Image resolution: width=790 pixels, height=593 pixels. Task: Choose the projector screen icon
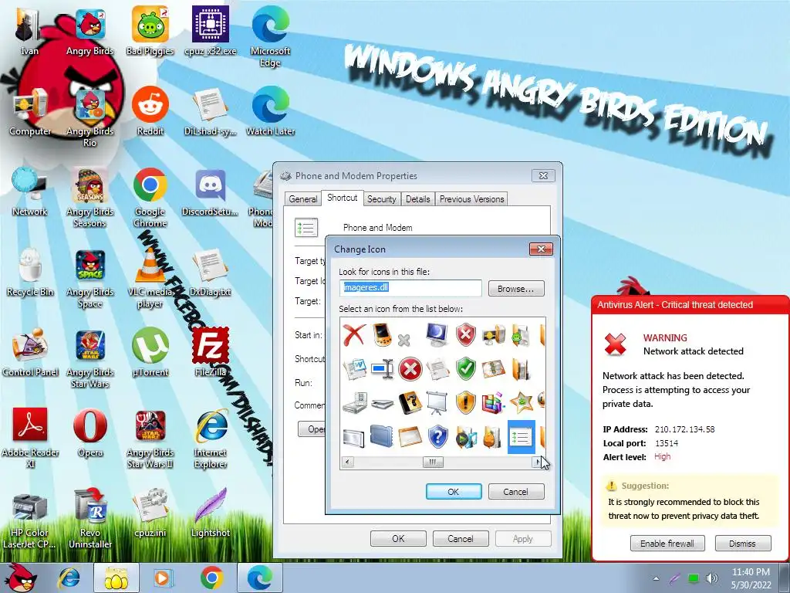pyautogui.click(x=437, y=403)
